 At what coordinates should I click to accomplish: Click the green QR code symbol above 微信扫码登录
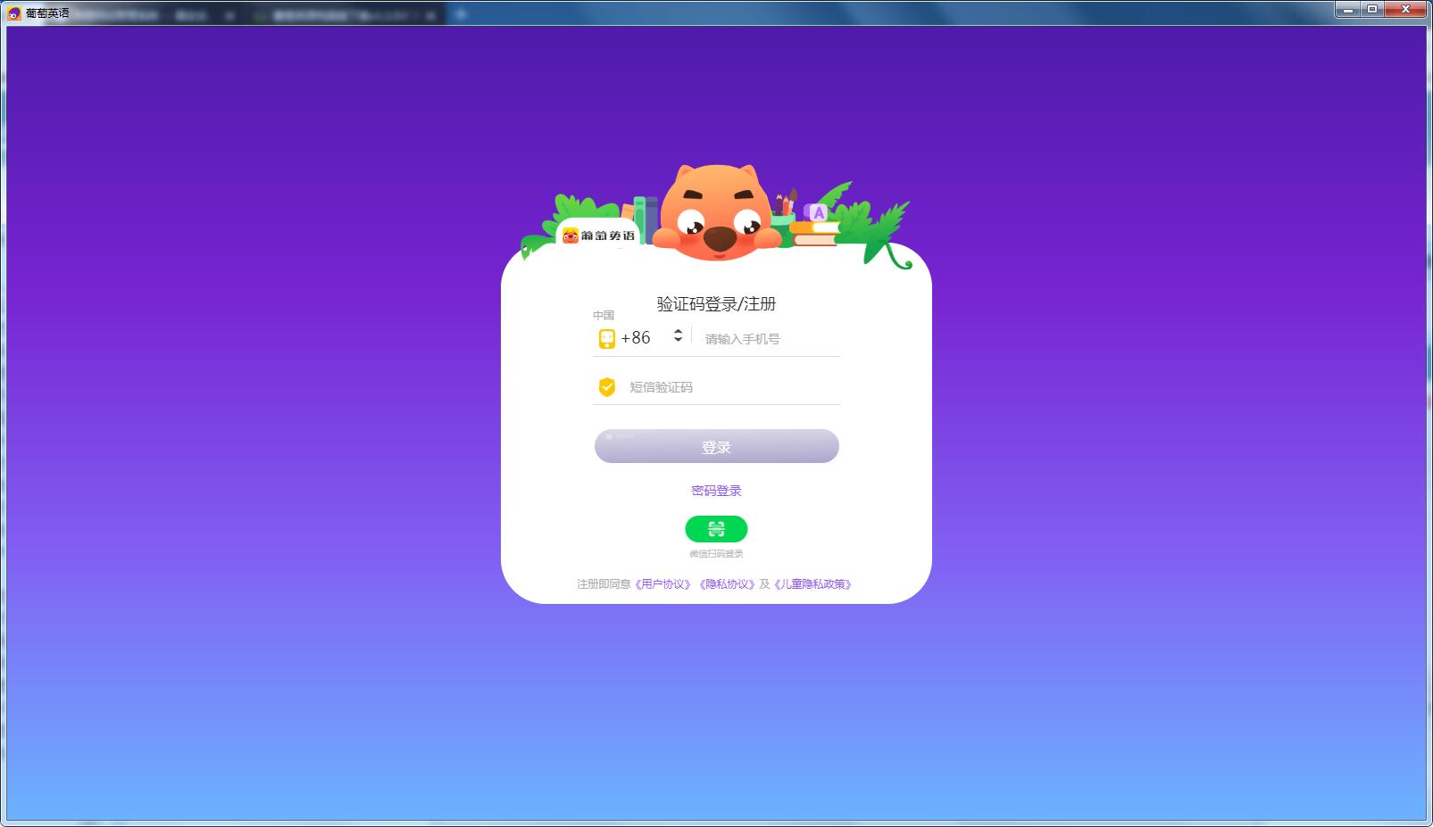coord(716,528)
